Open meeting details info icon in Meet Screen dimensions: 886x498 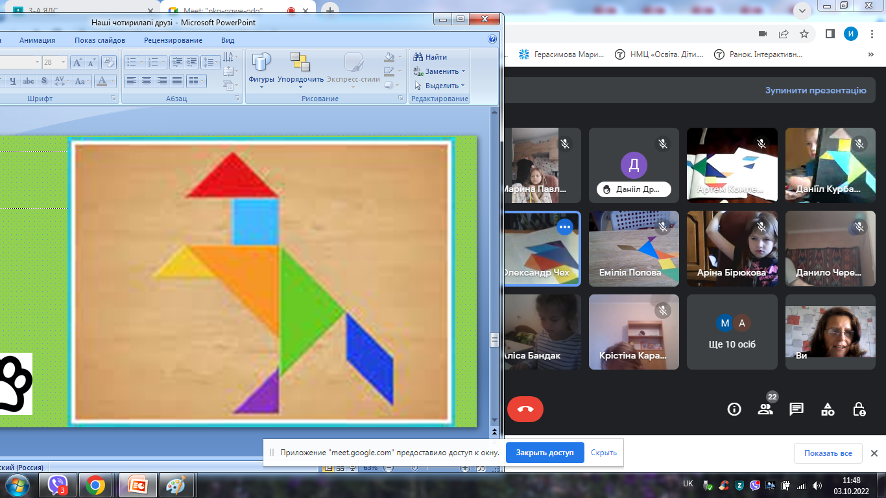[x=734, y=409]
